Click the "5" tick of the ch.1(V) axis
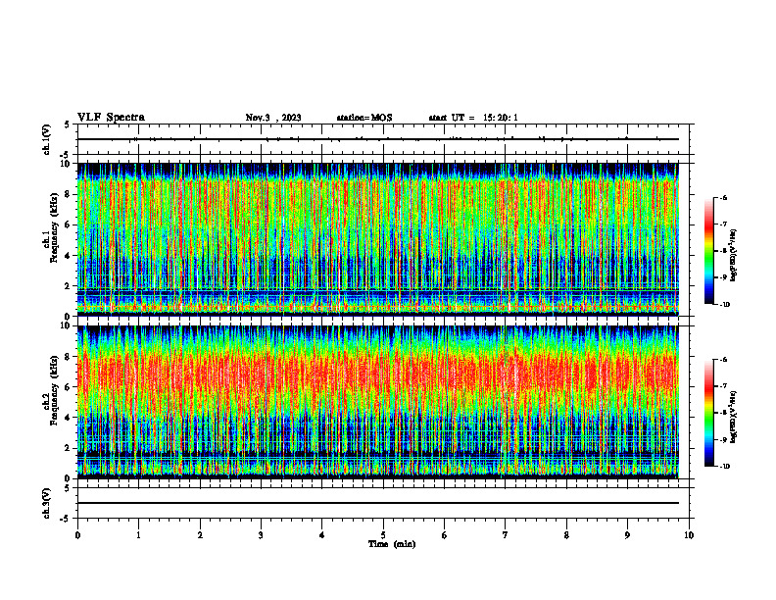 [69, 125]
